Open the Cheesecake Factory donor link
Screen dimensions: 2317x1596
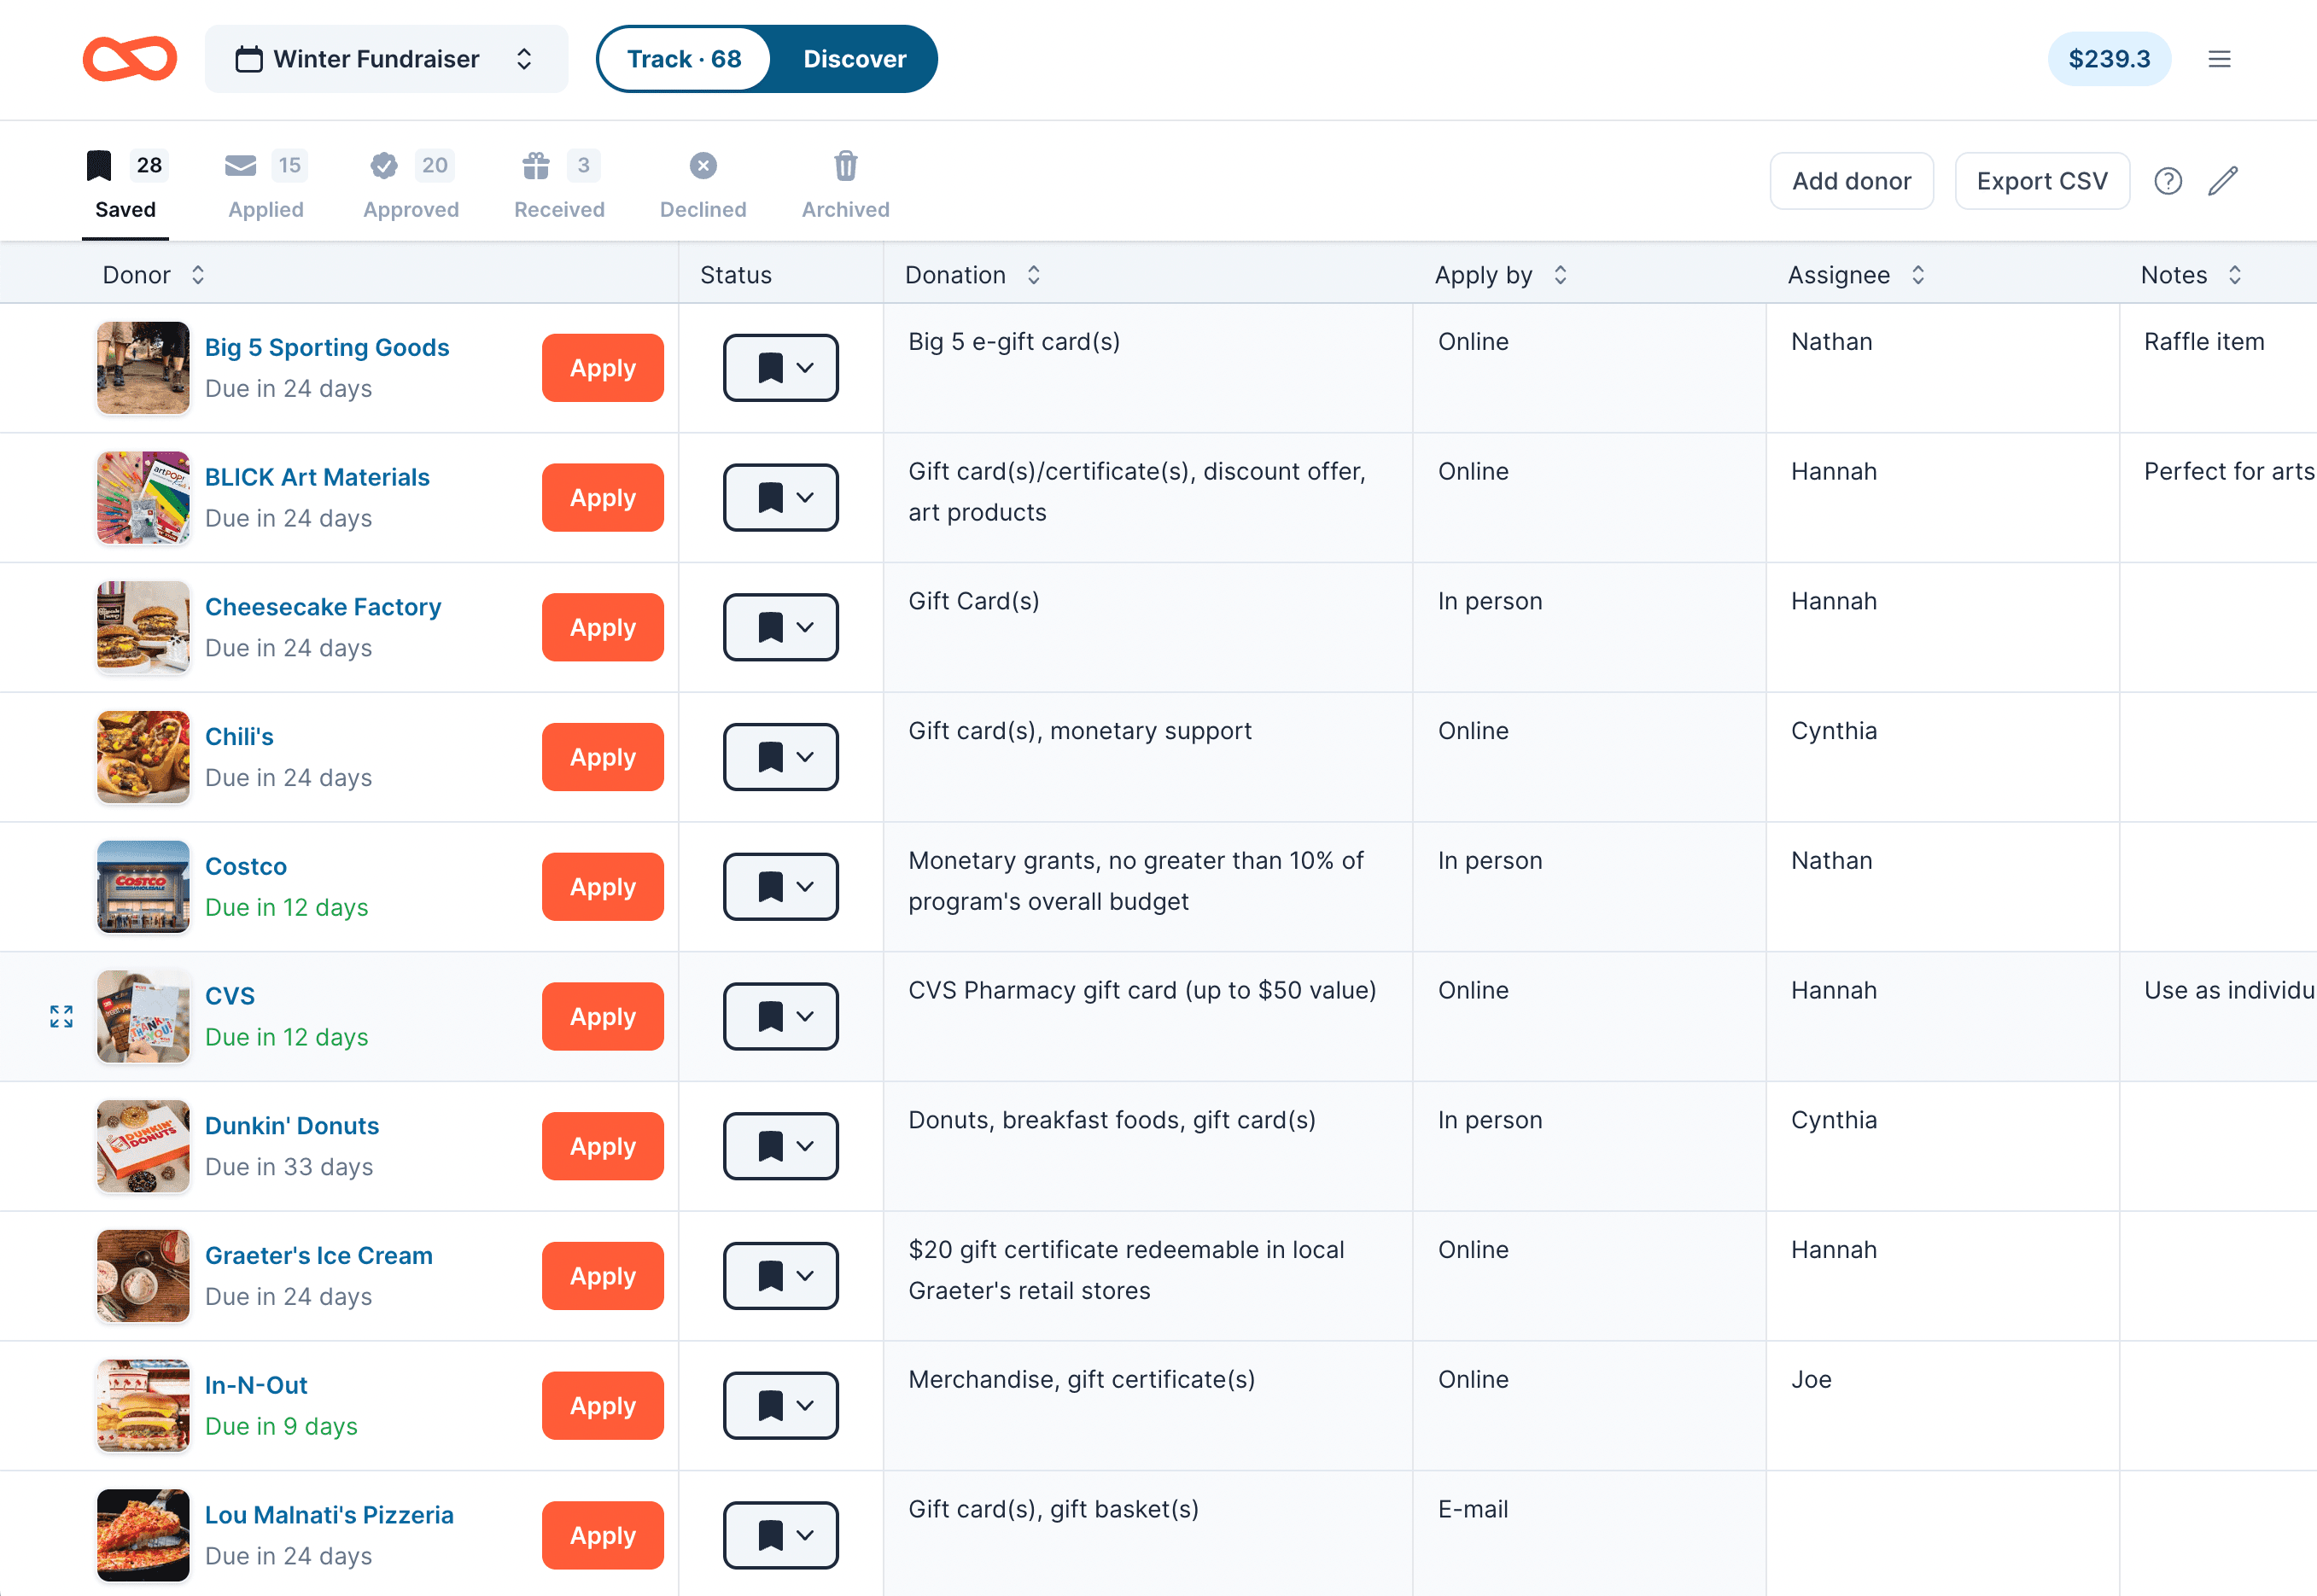[323, 607]
